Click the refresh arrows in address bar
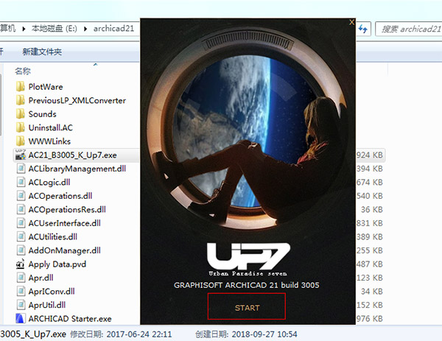 (362, 29)
